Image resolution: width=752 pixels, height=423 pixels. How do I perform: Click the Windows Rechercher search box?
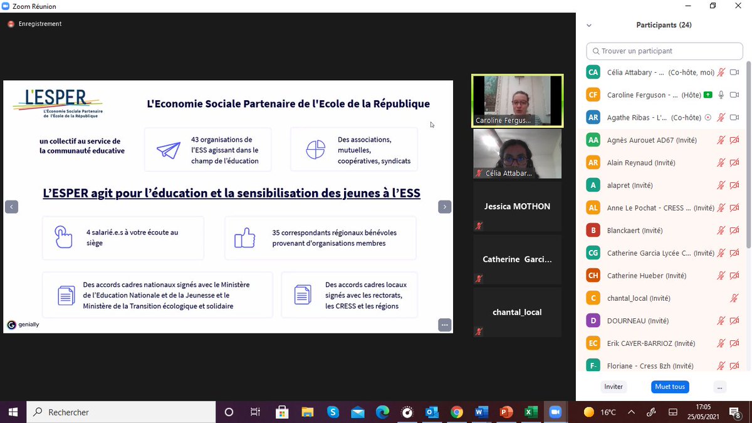pyautogui.click(x=121, y=412)
